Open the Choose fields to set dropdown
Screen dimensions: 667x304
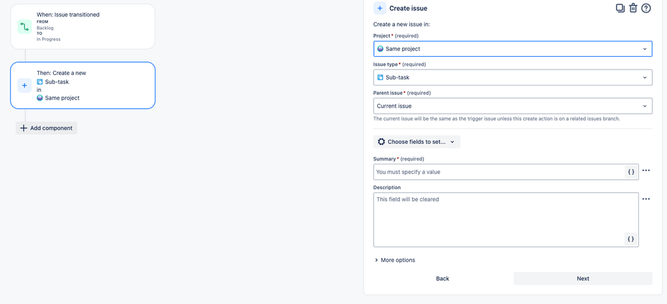point(417,142)
